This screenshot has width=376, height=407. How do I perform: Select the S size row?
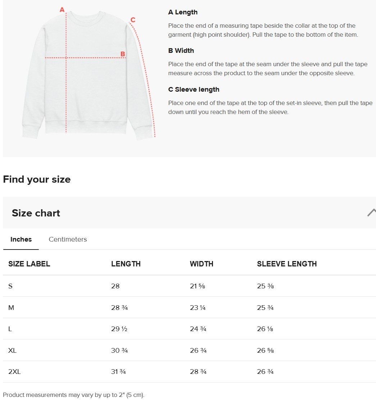(189, 286)
